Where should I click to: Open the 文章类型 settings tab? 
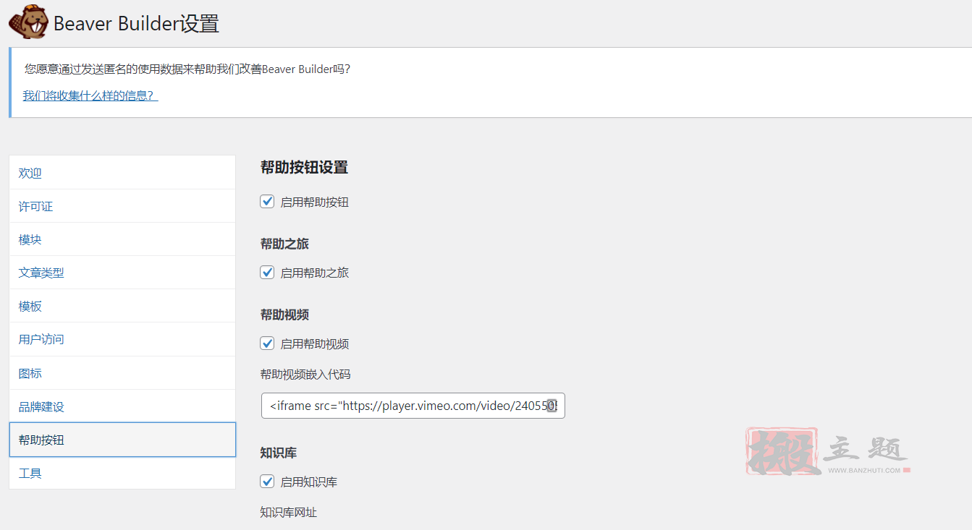pos(122,273)
